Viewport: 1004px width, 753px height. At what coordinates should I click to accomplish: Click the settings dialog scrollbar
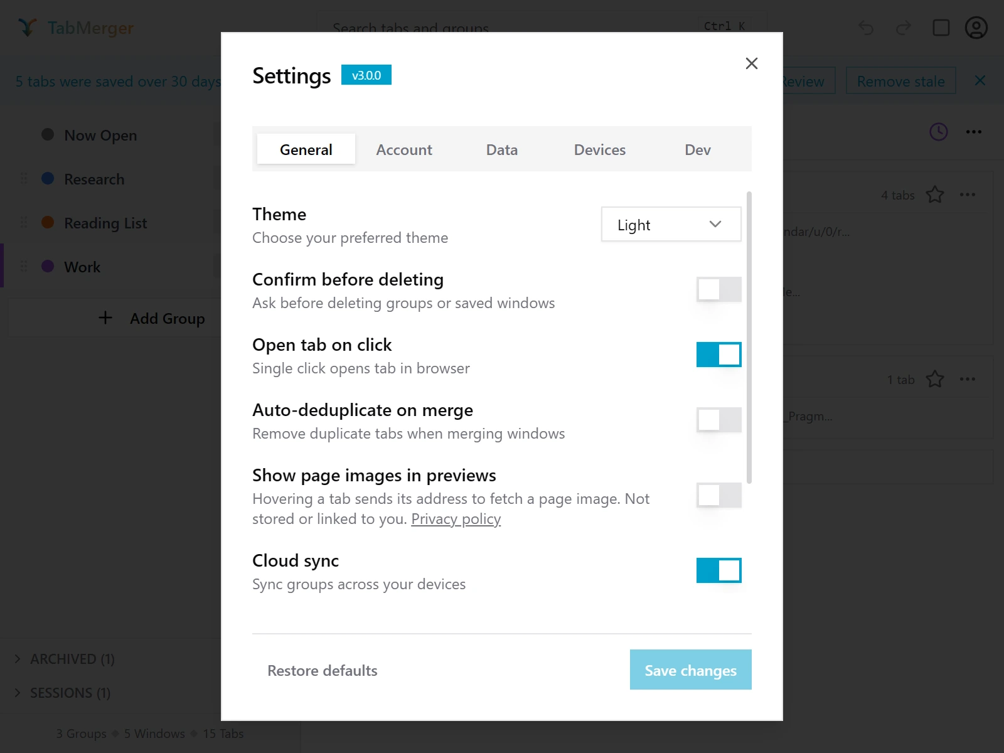point(749,338)
